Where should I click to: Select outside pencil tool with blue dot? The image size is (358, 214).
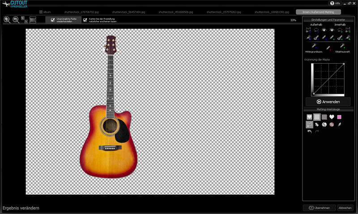coord(324,37)
